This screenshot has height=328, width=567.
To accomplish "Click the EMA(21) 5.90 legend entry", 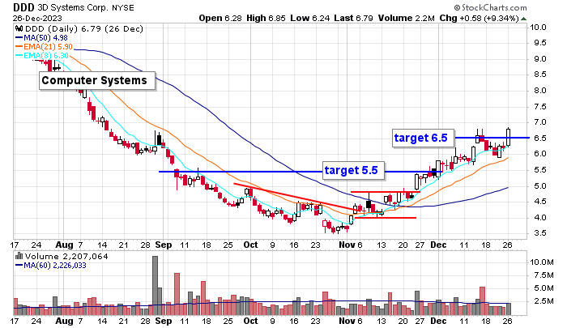I will click(44, 47).
